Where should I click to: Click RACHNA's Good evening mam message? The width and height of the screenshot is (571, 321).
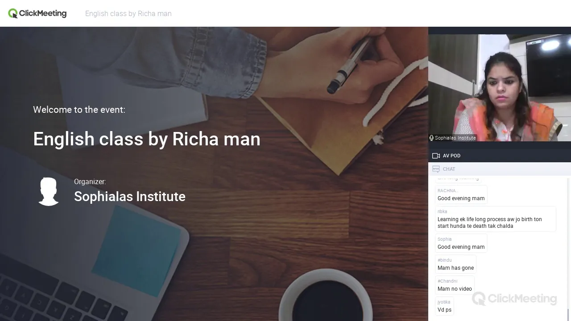pyautogui.click(x=461, y=195)
